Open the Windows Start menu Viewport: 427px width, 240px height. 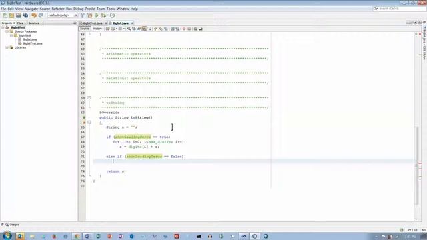pyautogui.click(x=7, y=235)
